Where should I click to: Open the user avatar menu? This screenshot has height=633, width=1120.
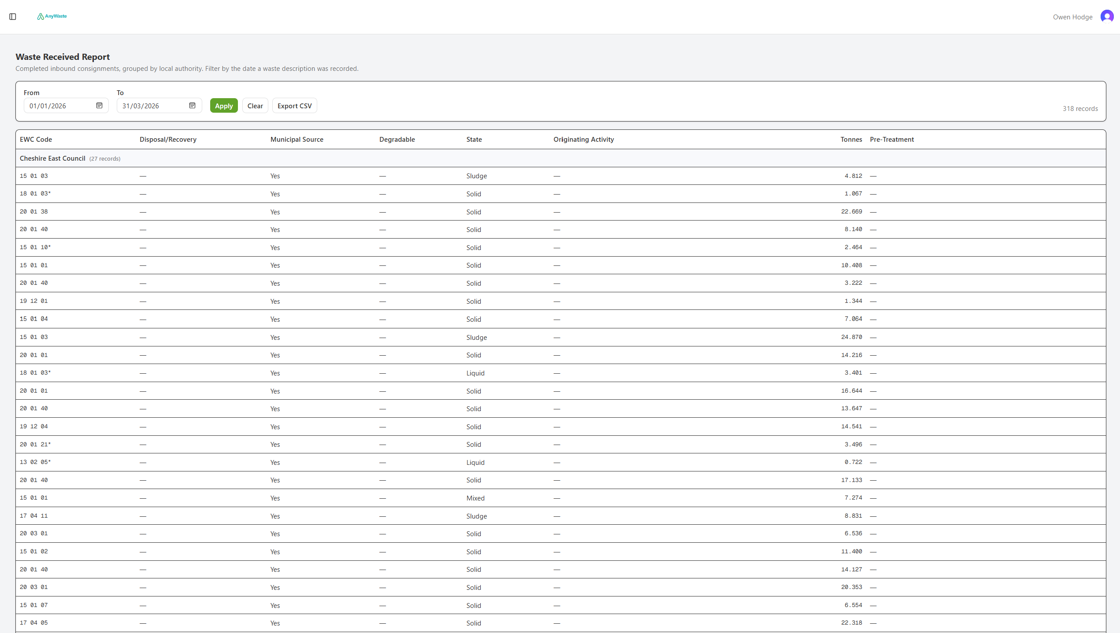[1107, 17]
